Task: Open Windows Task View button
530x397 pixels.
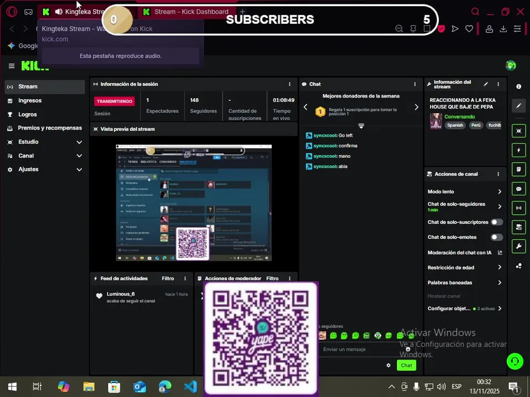Action: pos(37,387)
